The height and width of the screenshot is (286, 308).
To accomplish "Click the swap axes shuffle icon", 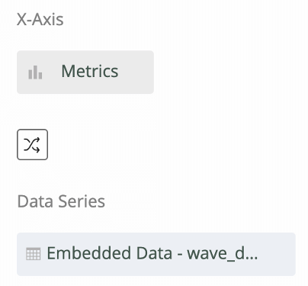I will coord(32,145).
